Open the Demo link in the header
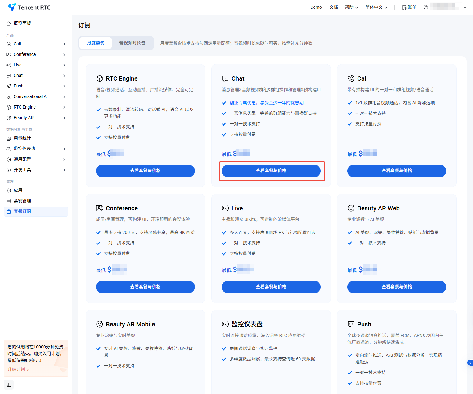Screen dimensions: 473x394 tap(316, 7)
